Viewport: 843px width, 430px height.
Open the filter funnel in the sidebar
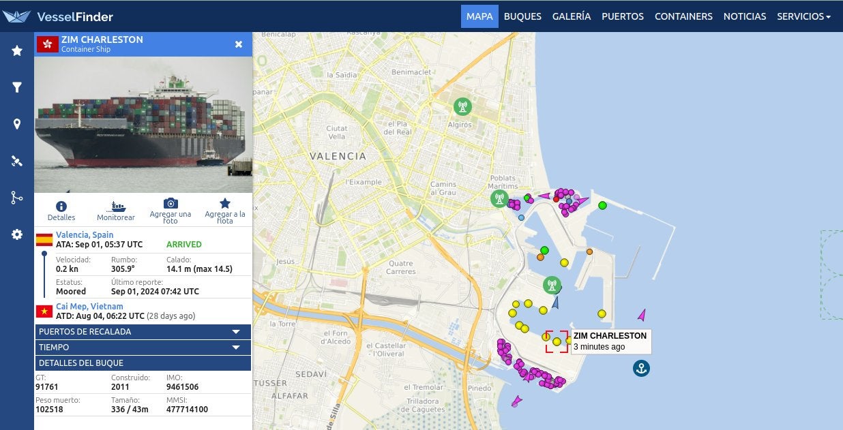(x=17, y=87)
